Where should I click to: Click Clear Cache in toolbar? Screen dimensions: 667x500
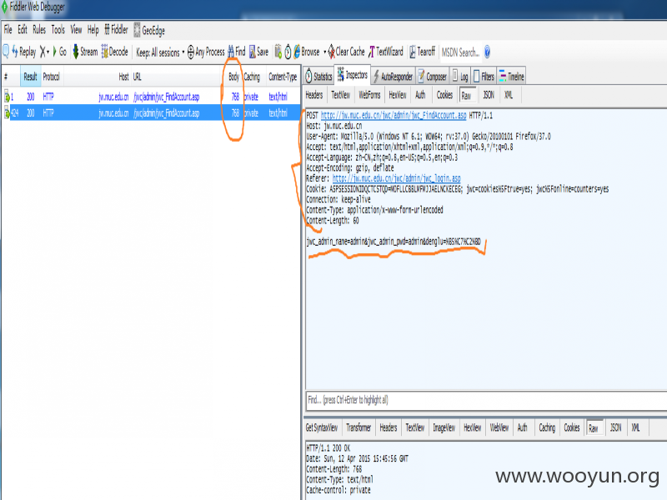point(346,52)
